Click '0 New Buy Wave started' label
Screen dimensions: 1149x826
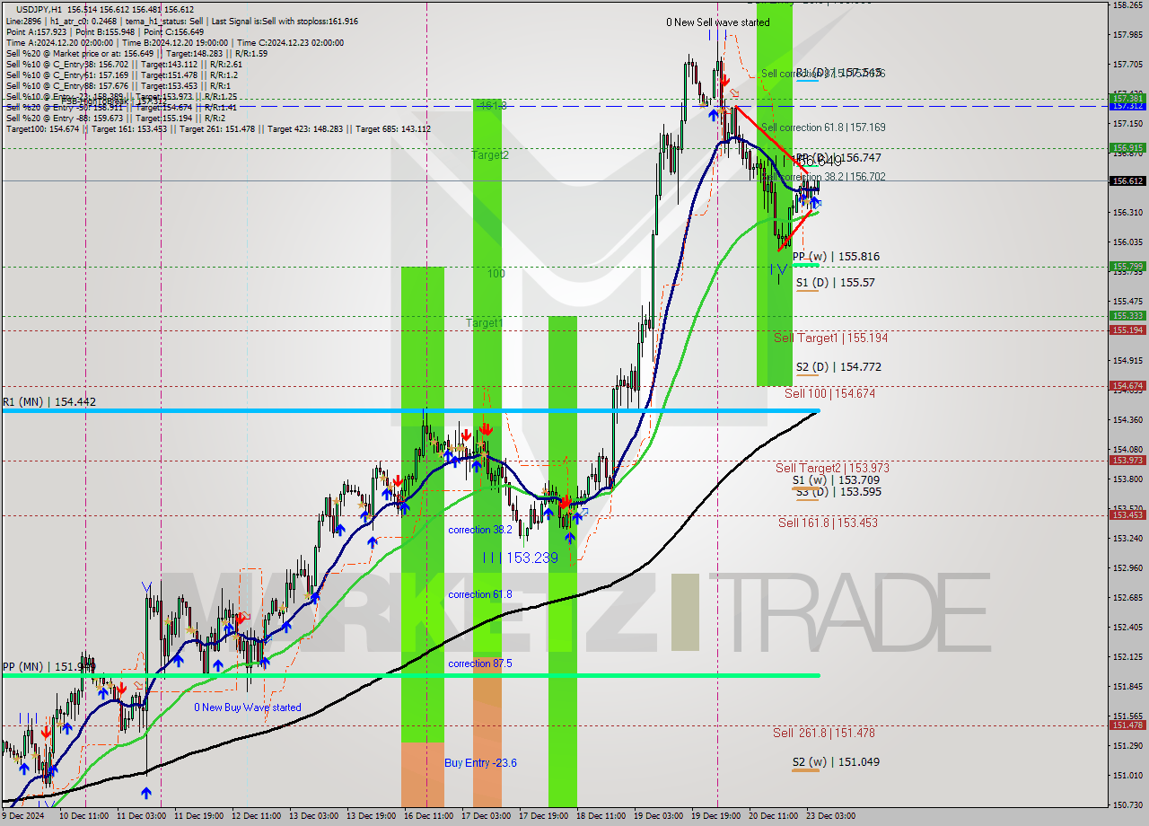pos(248,707)
